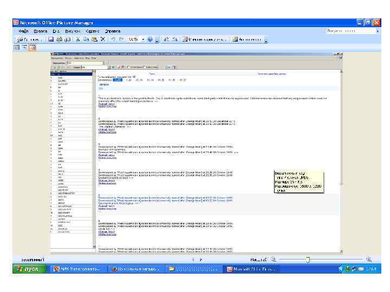
Task: Rotate the picture left
Action: [x=166, y=39]
